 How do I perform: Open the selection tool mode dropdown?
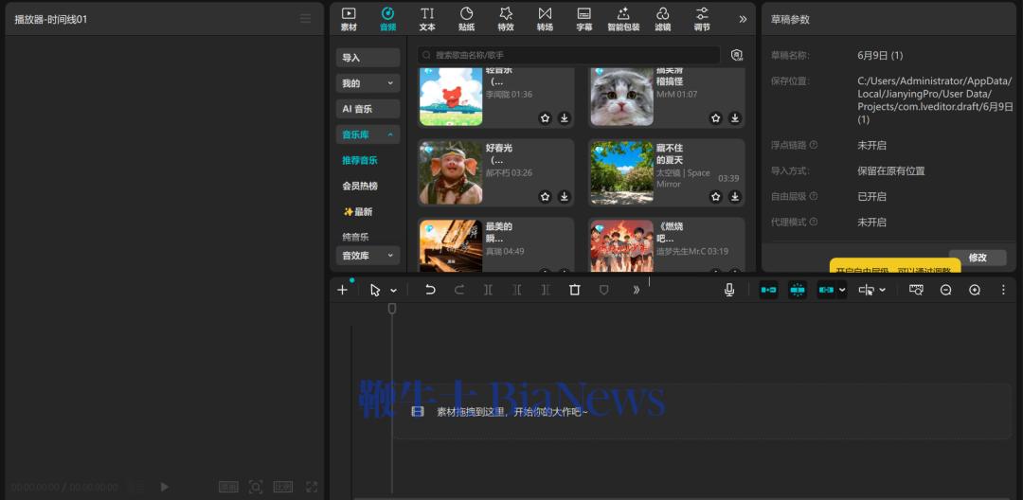[x=393, y=291]
